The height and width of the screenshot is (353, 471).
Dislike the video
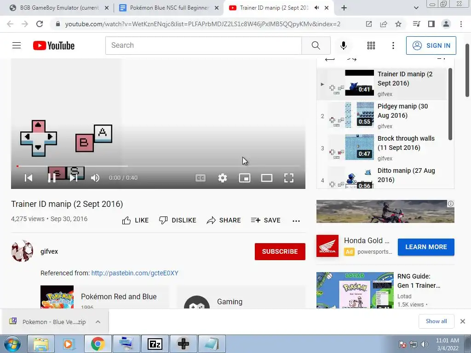point(178,220)
